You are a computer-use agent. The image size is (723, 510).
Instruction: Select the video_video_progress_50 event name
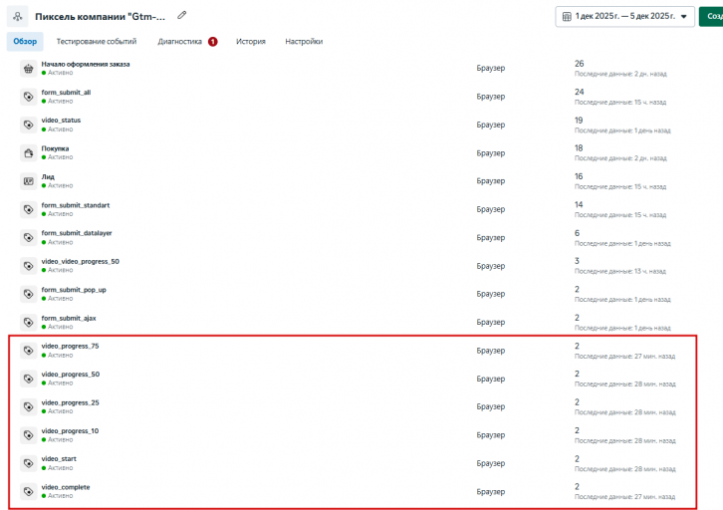pyautogui.click(x=81, y=261)
